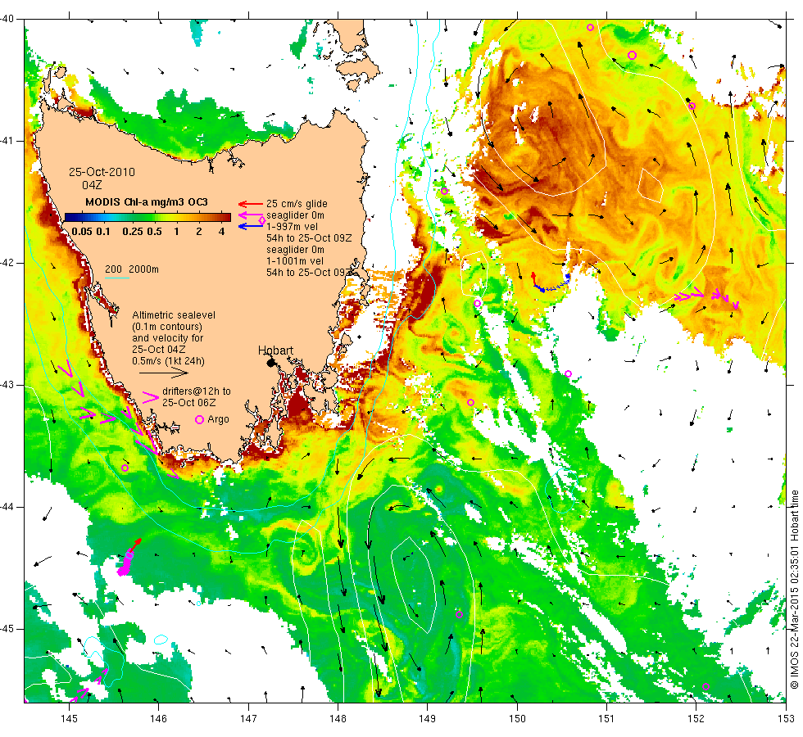Click the '1-1001m vel' legend text
This screenshot has height=737, width=803.
(295, 261)
